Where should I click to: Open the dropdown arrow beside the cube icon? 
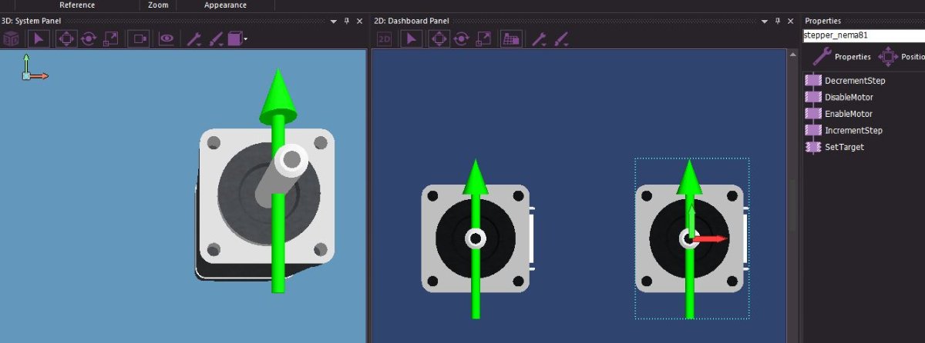pyautogui.click(x=245, y=39)
